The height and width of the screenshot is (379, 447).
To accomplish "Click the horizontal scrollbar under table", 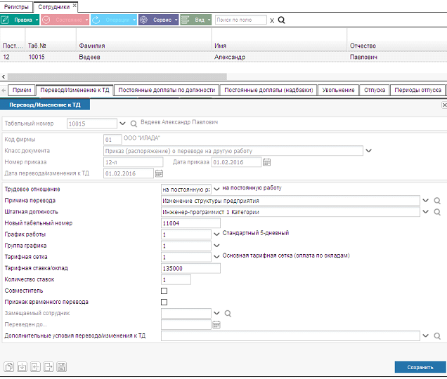I will click(117, 77).
